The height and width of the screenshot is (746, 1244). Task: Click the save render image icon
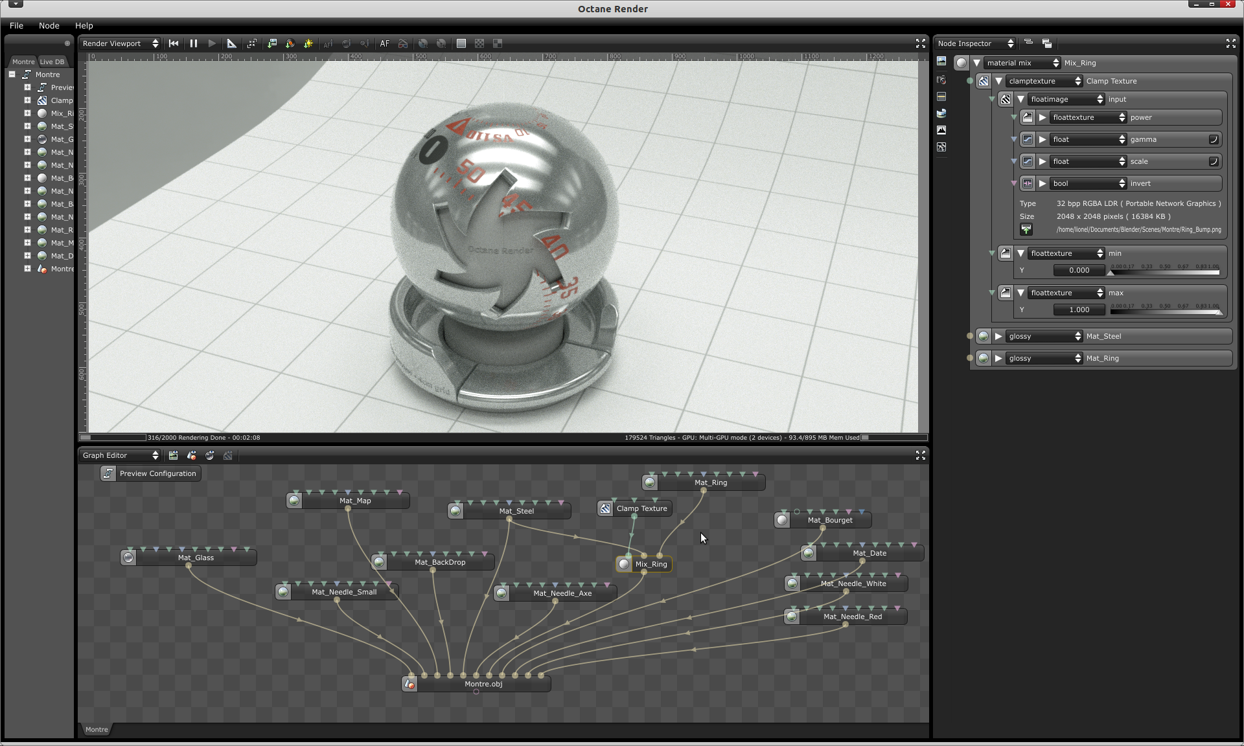[272, 43]
